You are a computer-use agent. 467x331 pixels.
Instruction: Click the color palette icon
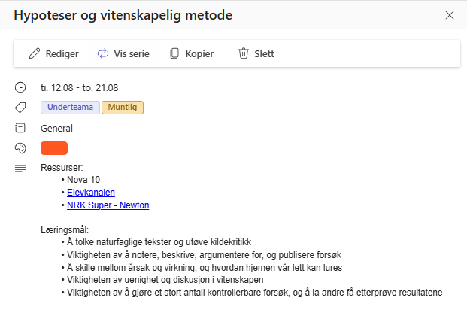(20, 148)
